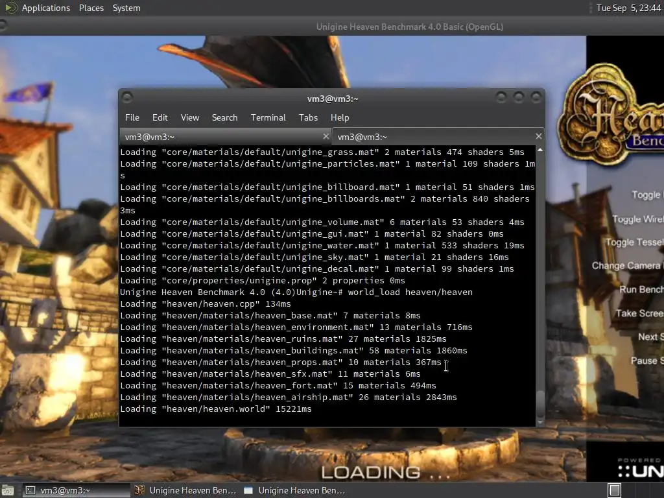Click the 'Loading "heaven/heaven.cpp" 134ms' line

click(x=206, y=304)
